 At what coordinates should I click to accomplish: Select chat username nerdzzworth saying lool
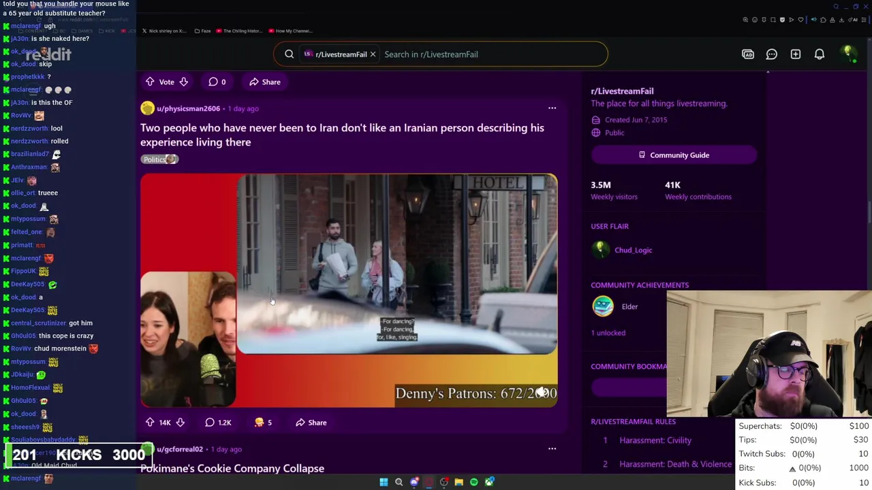pos(29,128)
